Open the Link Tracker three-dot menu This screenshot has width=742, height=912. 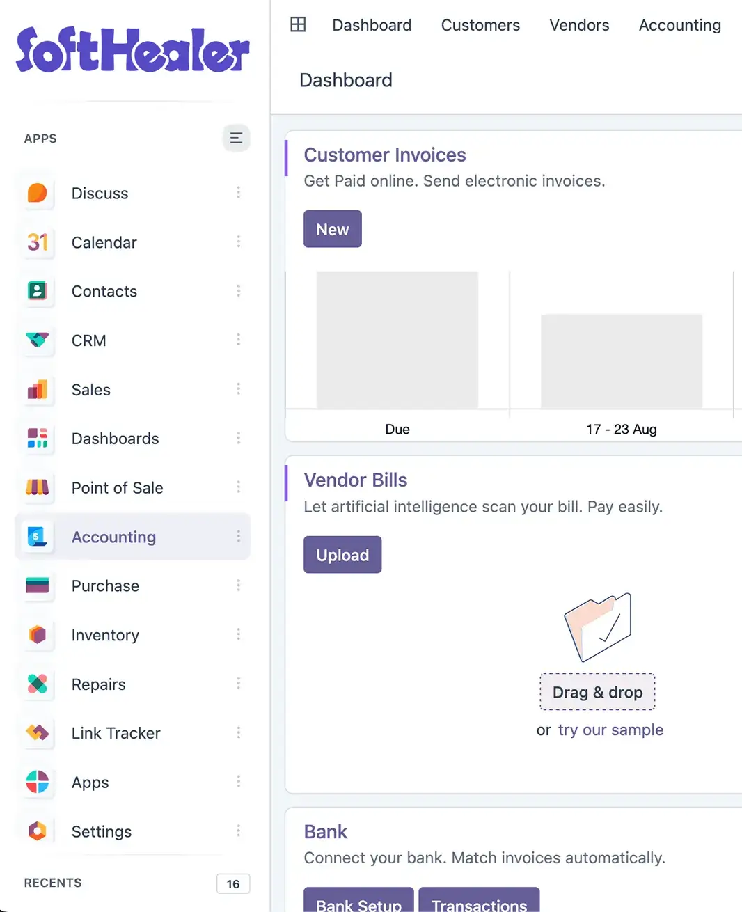[x=238, y=733]
